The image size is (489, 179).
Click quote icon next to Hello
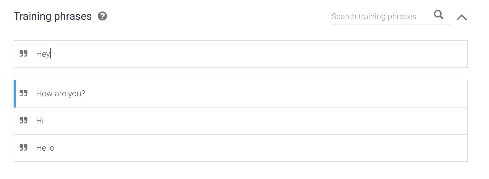[x=24, y=147]
